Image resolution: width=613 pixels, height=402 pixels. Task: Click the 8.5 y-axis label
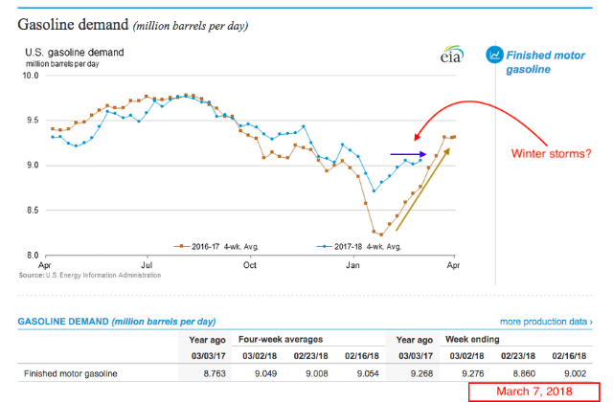point(33,211)
